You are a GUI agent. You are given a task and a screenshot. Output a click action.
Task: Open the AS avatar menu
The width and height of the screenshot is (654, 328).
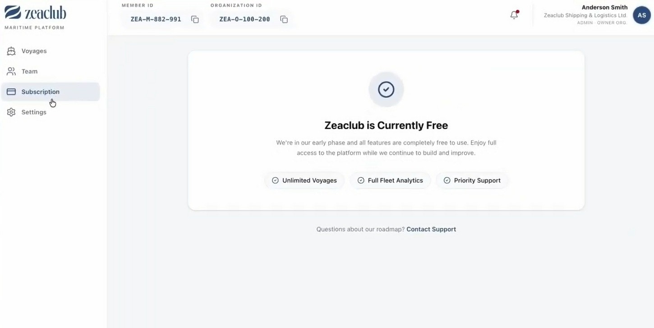pos(641,15)
